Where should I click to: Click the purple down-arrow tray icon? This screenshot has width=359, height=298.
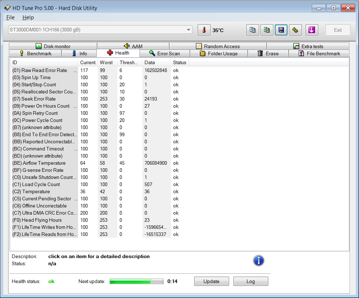pos(312,30)
